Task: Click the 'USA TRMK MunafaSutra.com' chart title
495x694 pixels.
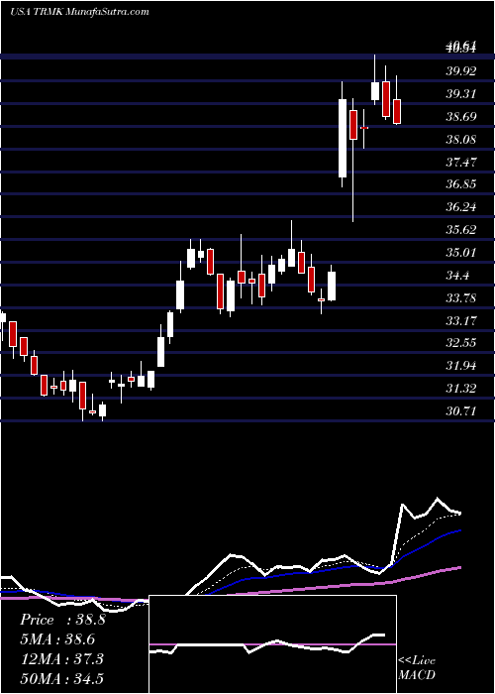Action: pos(79,12)
